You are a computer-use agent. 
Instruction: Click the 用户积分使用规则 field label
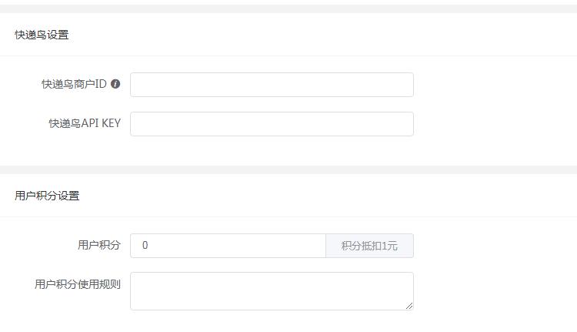[x=78, y=284]
